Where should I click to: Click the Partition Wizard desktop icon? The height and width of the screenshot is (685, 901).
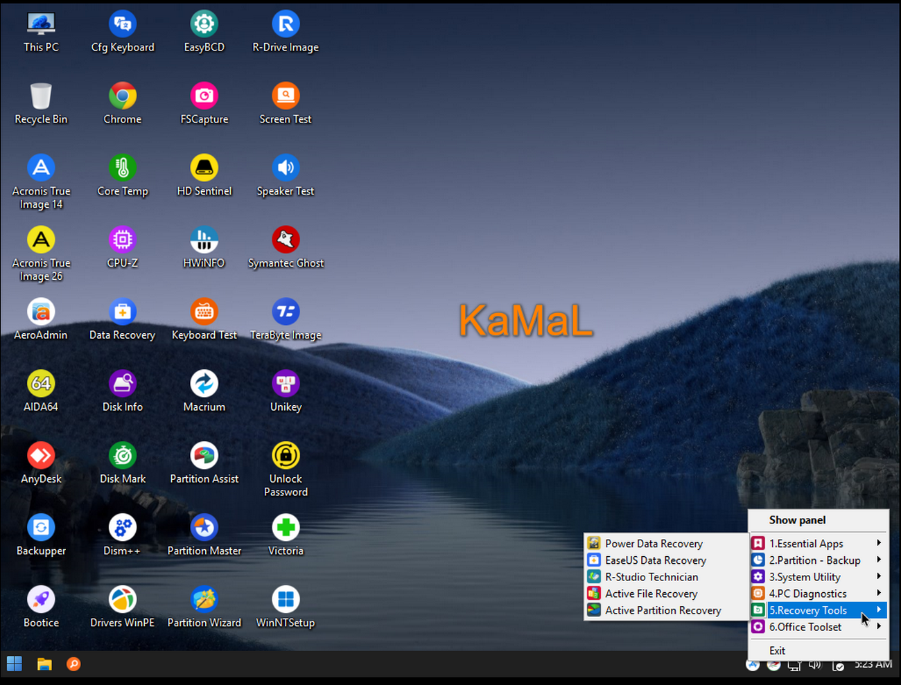click(204, 608)
